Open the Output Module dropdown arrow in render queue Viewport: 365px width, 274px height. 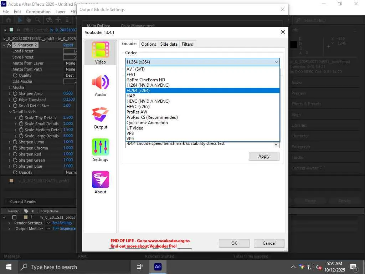pyautogui.click(x=48, y=229)
